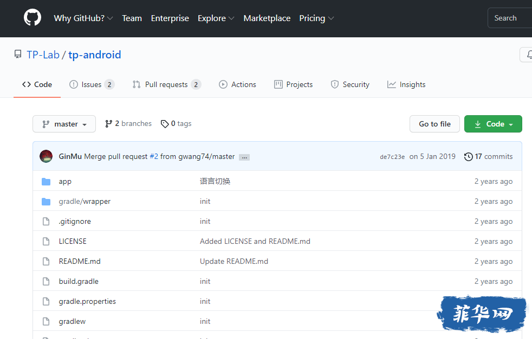Switch to the Projects tab
The height and width of the screenshot is (339, 532).
294,85
